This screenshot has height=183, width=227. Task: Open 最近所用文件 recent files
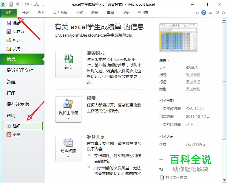20,70
